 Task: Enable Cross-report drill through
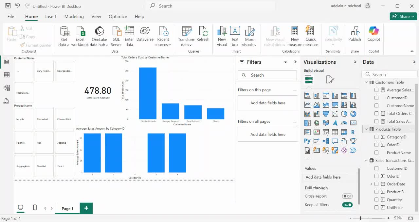[347, 196]
